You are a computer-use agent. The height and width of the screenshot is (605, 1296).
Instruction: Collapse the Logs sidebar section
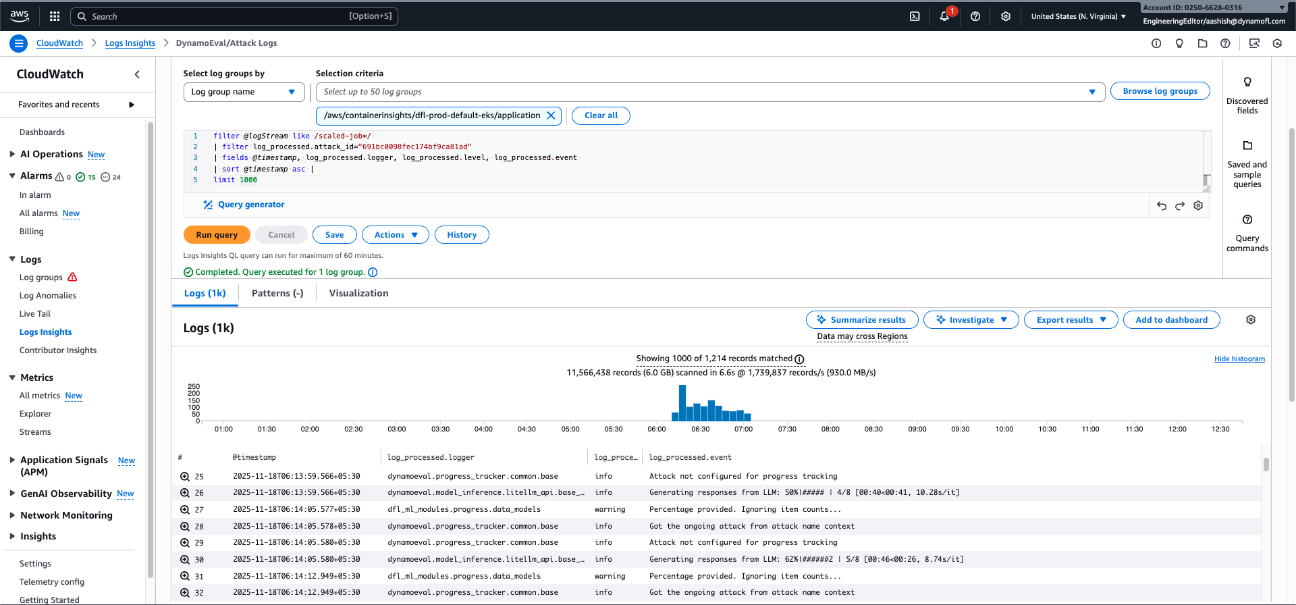point(12,259)
